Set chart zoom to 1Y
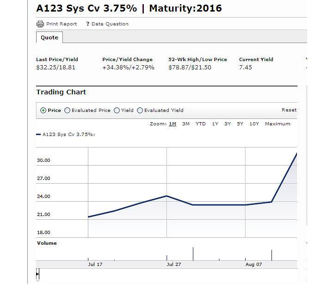The image size is (333, 284). 215,124
